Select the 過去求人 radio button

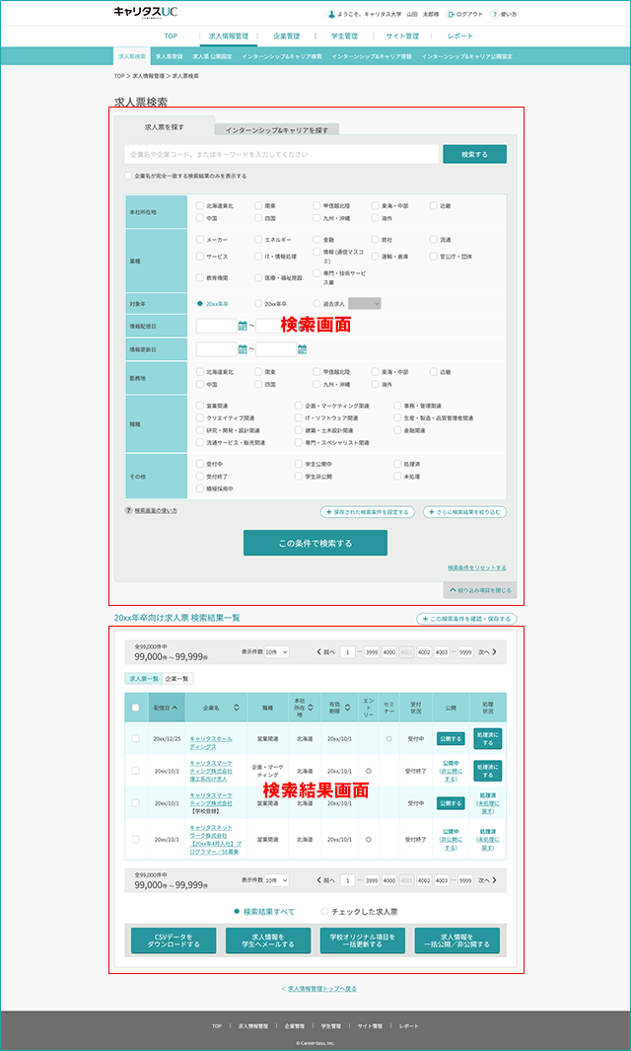click(316, 304)
